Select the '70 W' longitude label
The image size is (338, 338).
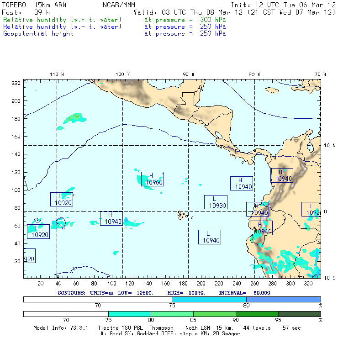(x=320, y=74)
